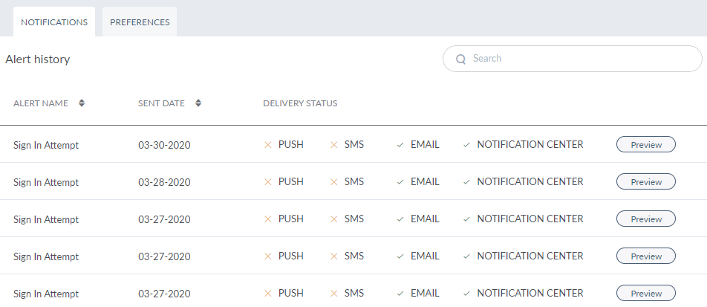Select the 03-28-2020 Sign In Attempt alert name
This screenshot has height=307, width=707.
point(46,182)
